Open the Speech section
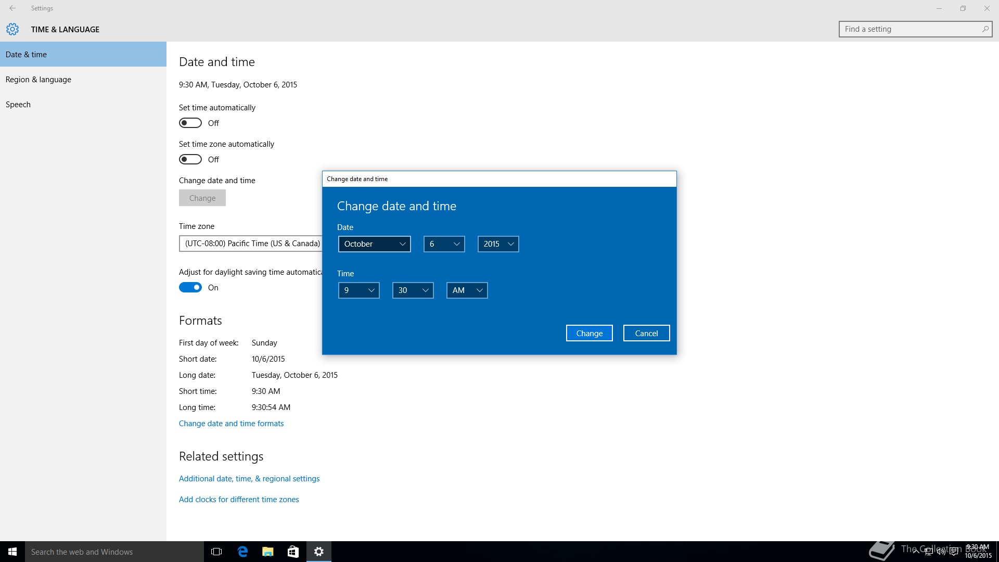The image size is (999, 562). [x=18, y=105]
